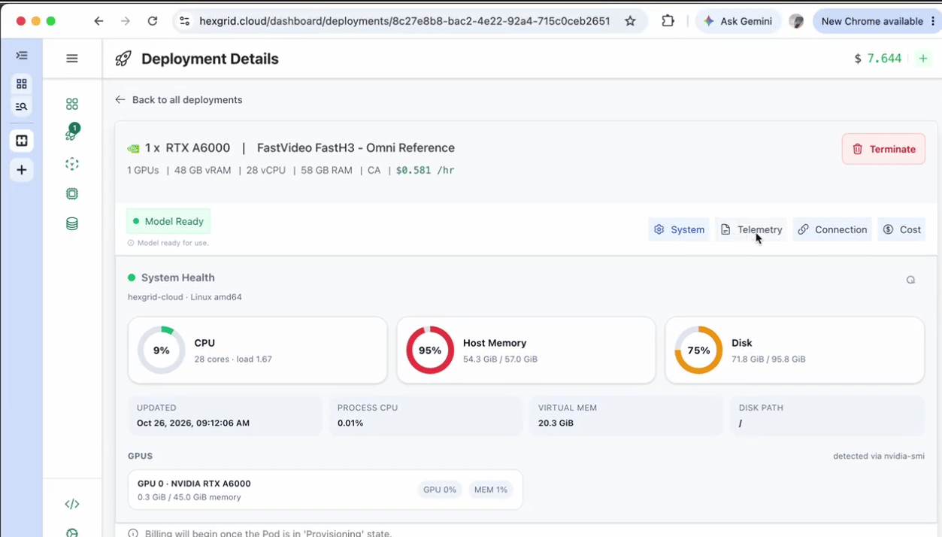Terminate the deployment
942x537 pixels.
(883, 149)
